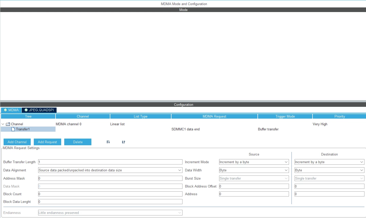Open the Destination Increment Mode dropdown
The image size is (366, 218).
(x=329, y=162)
